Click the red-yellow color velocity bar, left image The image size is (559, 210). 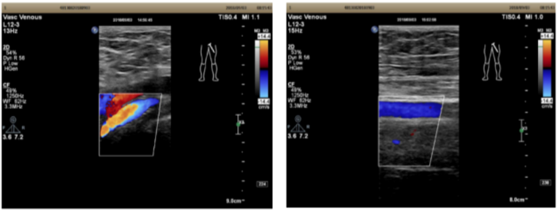pyautogui.click(x=265, y=54)
